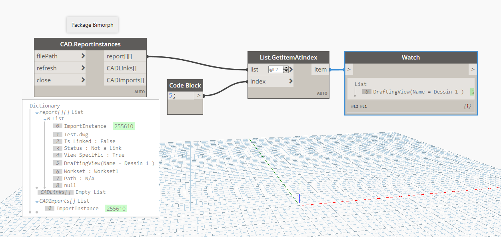Adjust the @L2 list level stepper
501x237 pixels.
tap(285, 70)
